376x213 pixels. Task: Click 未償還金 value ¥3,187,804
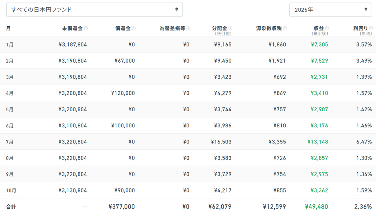[73, 45]
